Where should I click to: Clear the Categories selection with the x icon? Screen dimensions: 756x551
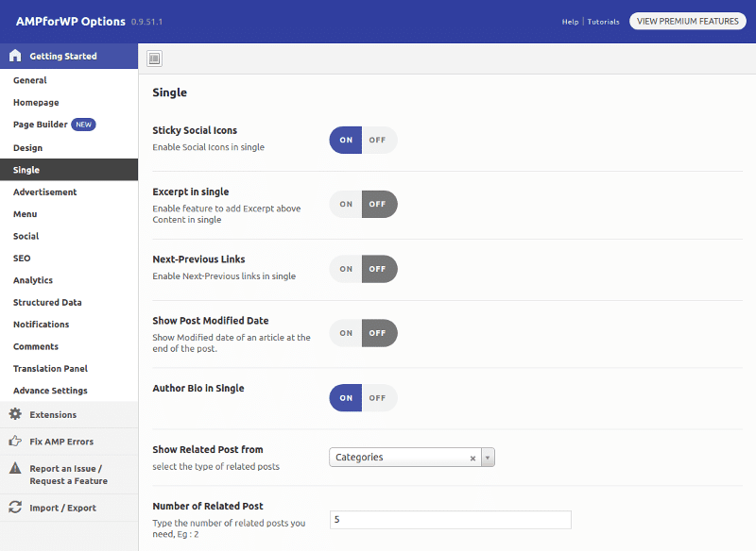pos(473,459)
